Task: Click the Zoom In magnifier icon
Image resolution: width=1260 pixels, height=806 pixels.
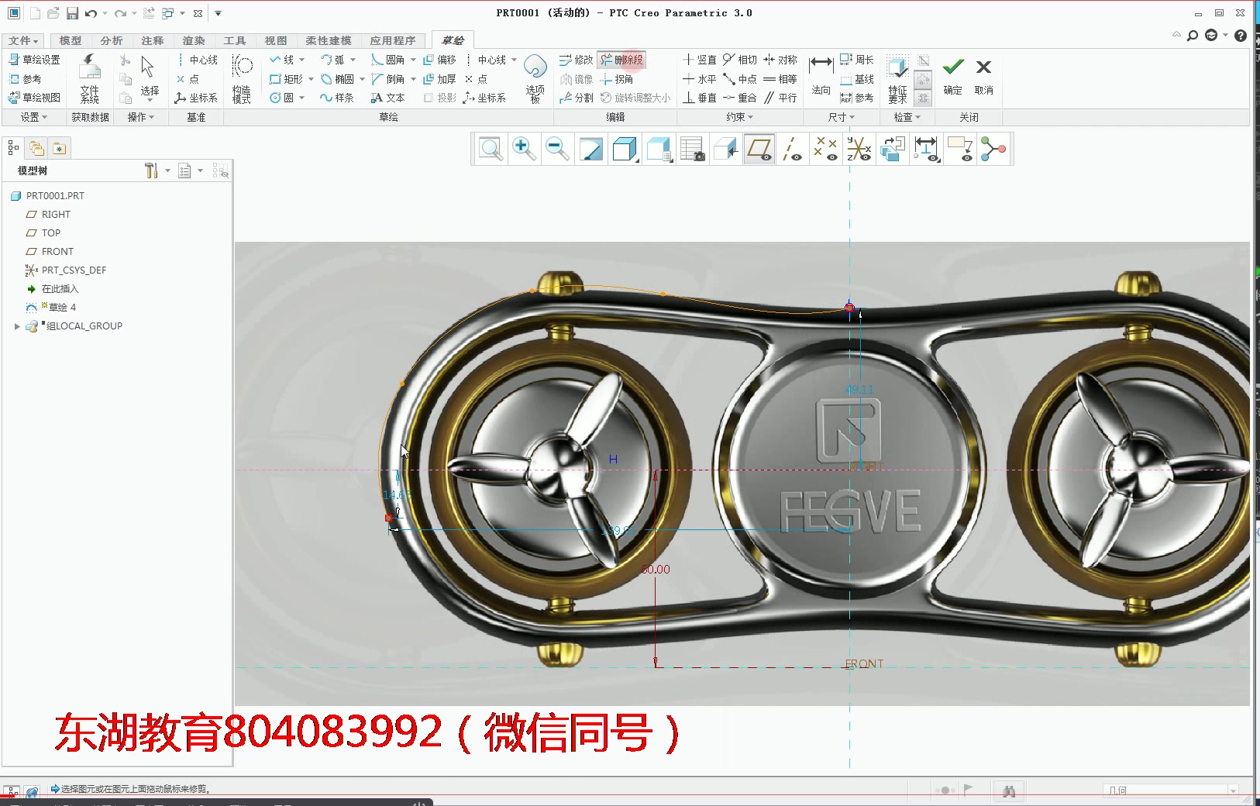Action: tap(524, 148)
